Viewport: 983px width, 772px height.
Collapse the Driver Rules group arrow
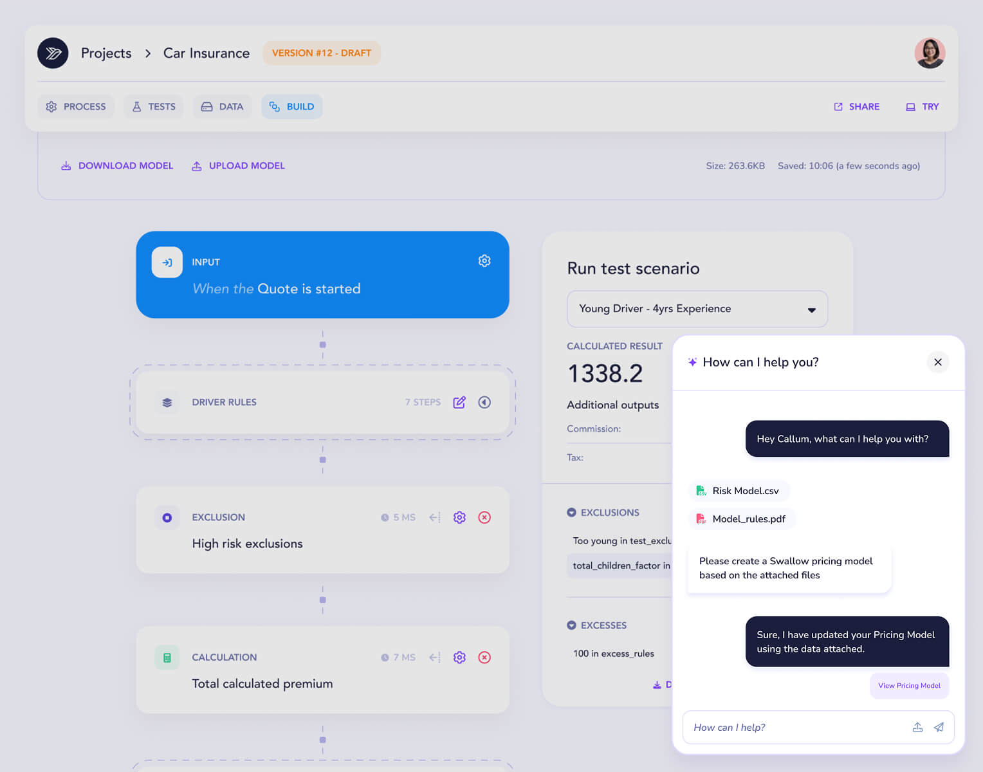(484, 402)
